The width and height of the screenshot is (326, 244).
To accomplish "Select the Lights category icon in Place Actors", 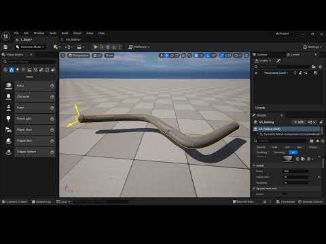I will point(18,70).
